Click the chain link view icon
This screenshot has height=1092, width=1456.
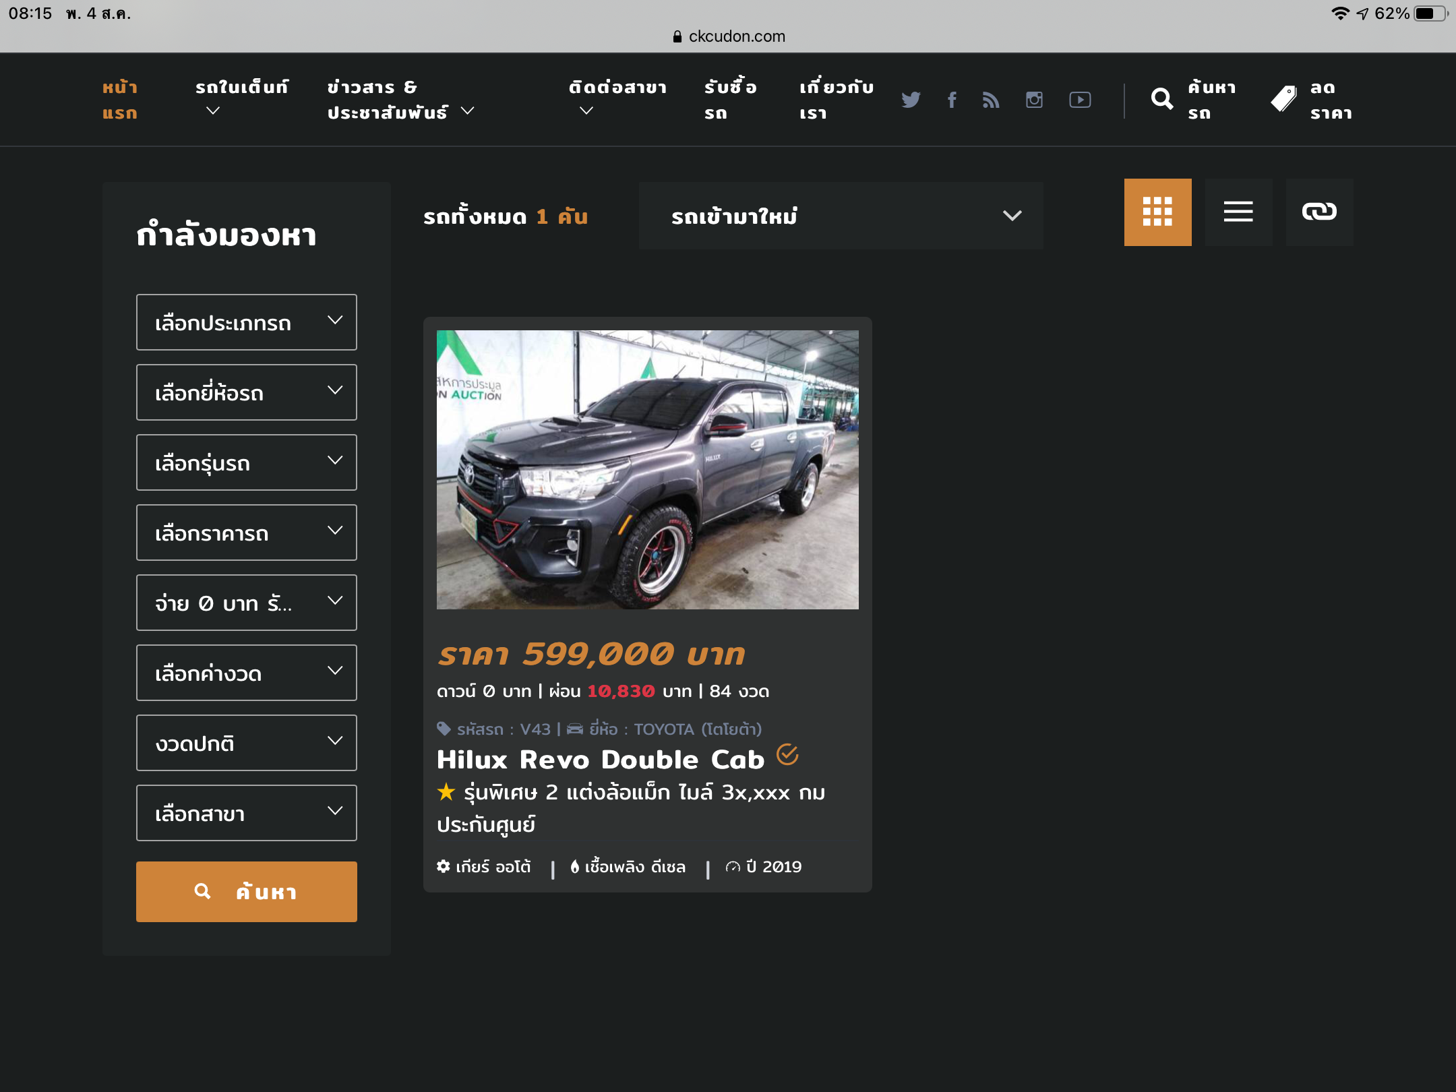1319,212
